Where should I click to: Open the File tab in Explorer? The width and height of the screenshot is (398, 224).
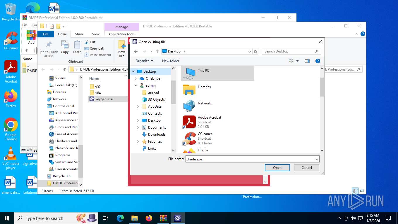pyautogui.click(x=46, y=34)
